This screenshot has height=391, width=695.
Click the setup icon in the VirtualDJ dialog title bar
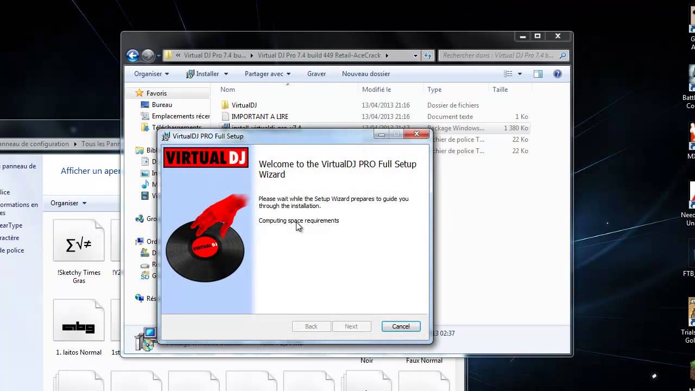[x=166, y=136]
